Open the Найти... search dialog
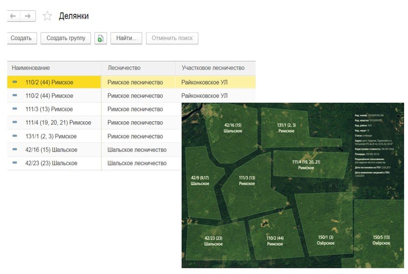This screenshot has width=408, height=274. [x=126, y=38]
